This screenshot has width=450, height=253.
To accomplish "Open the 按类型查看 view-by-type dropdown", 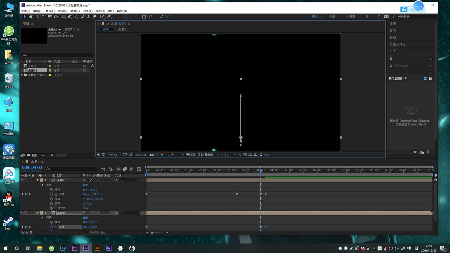I will point(397,79).
